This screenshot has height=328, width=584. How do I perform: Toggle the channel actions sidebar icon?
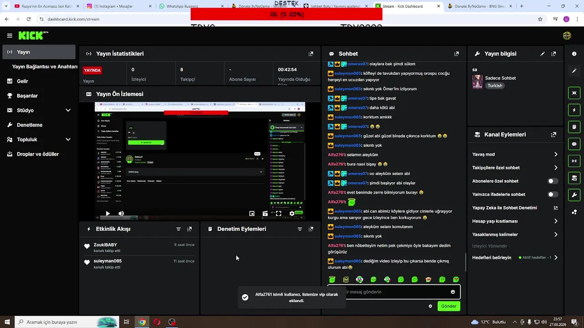574,178
